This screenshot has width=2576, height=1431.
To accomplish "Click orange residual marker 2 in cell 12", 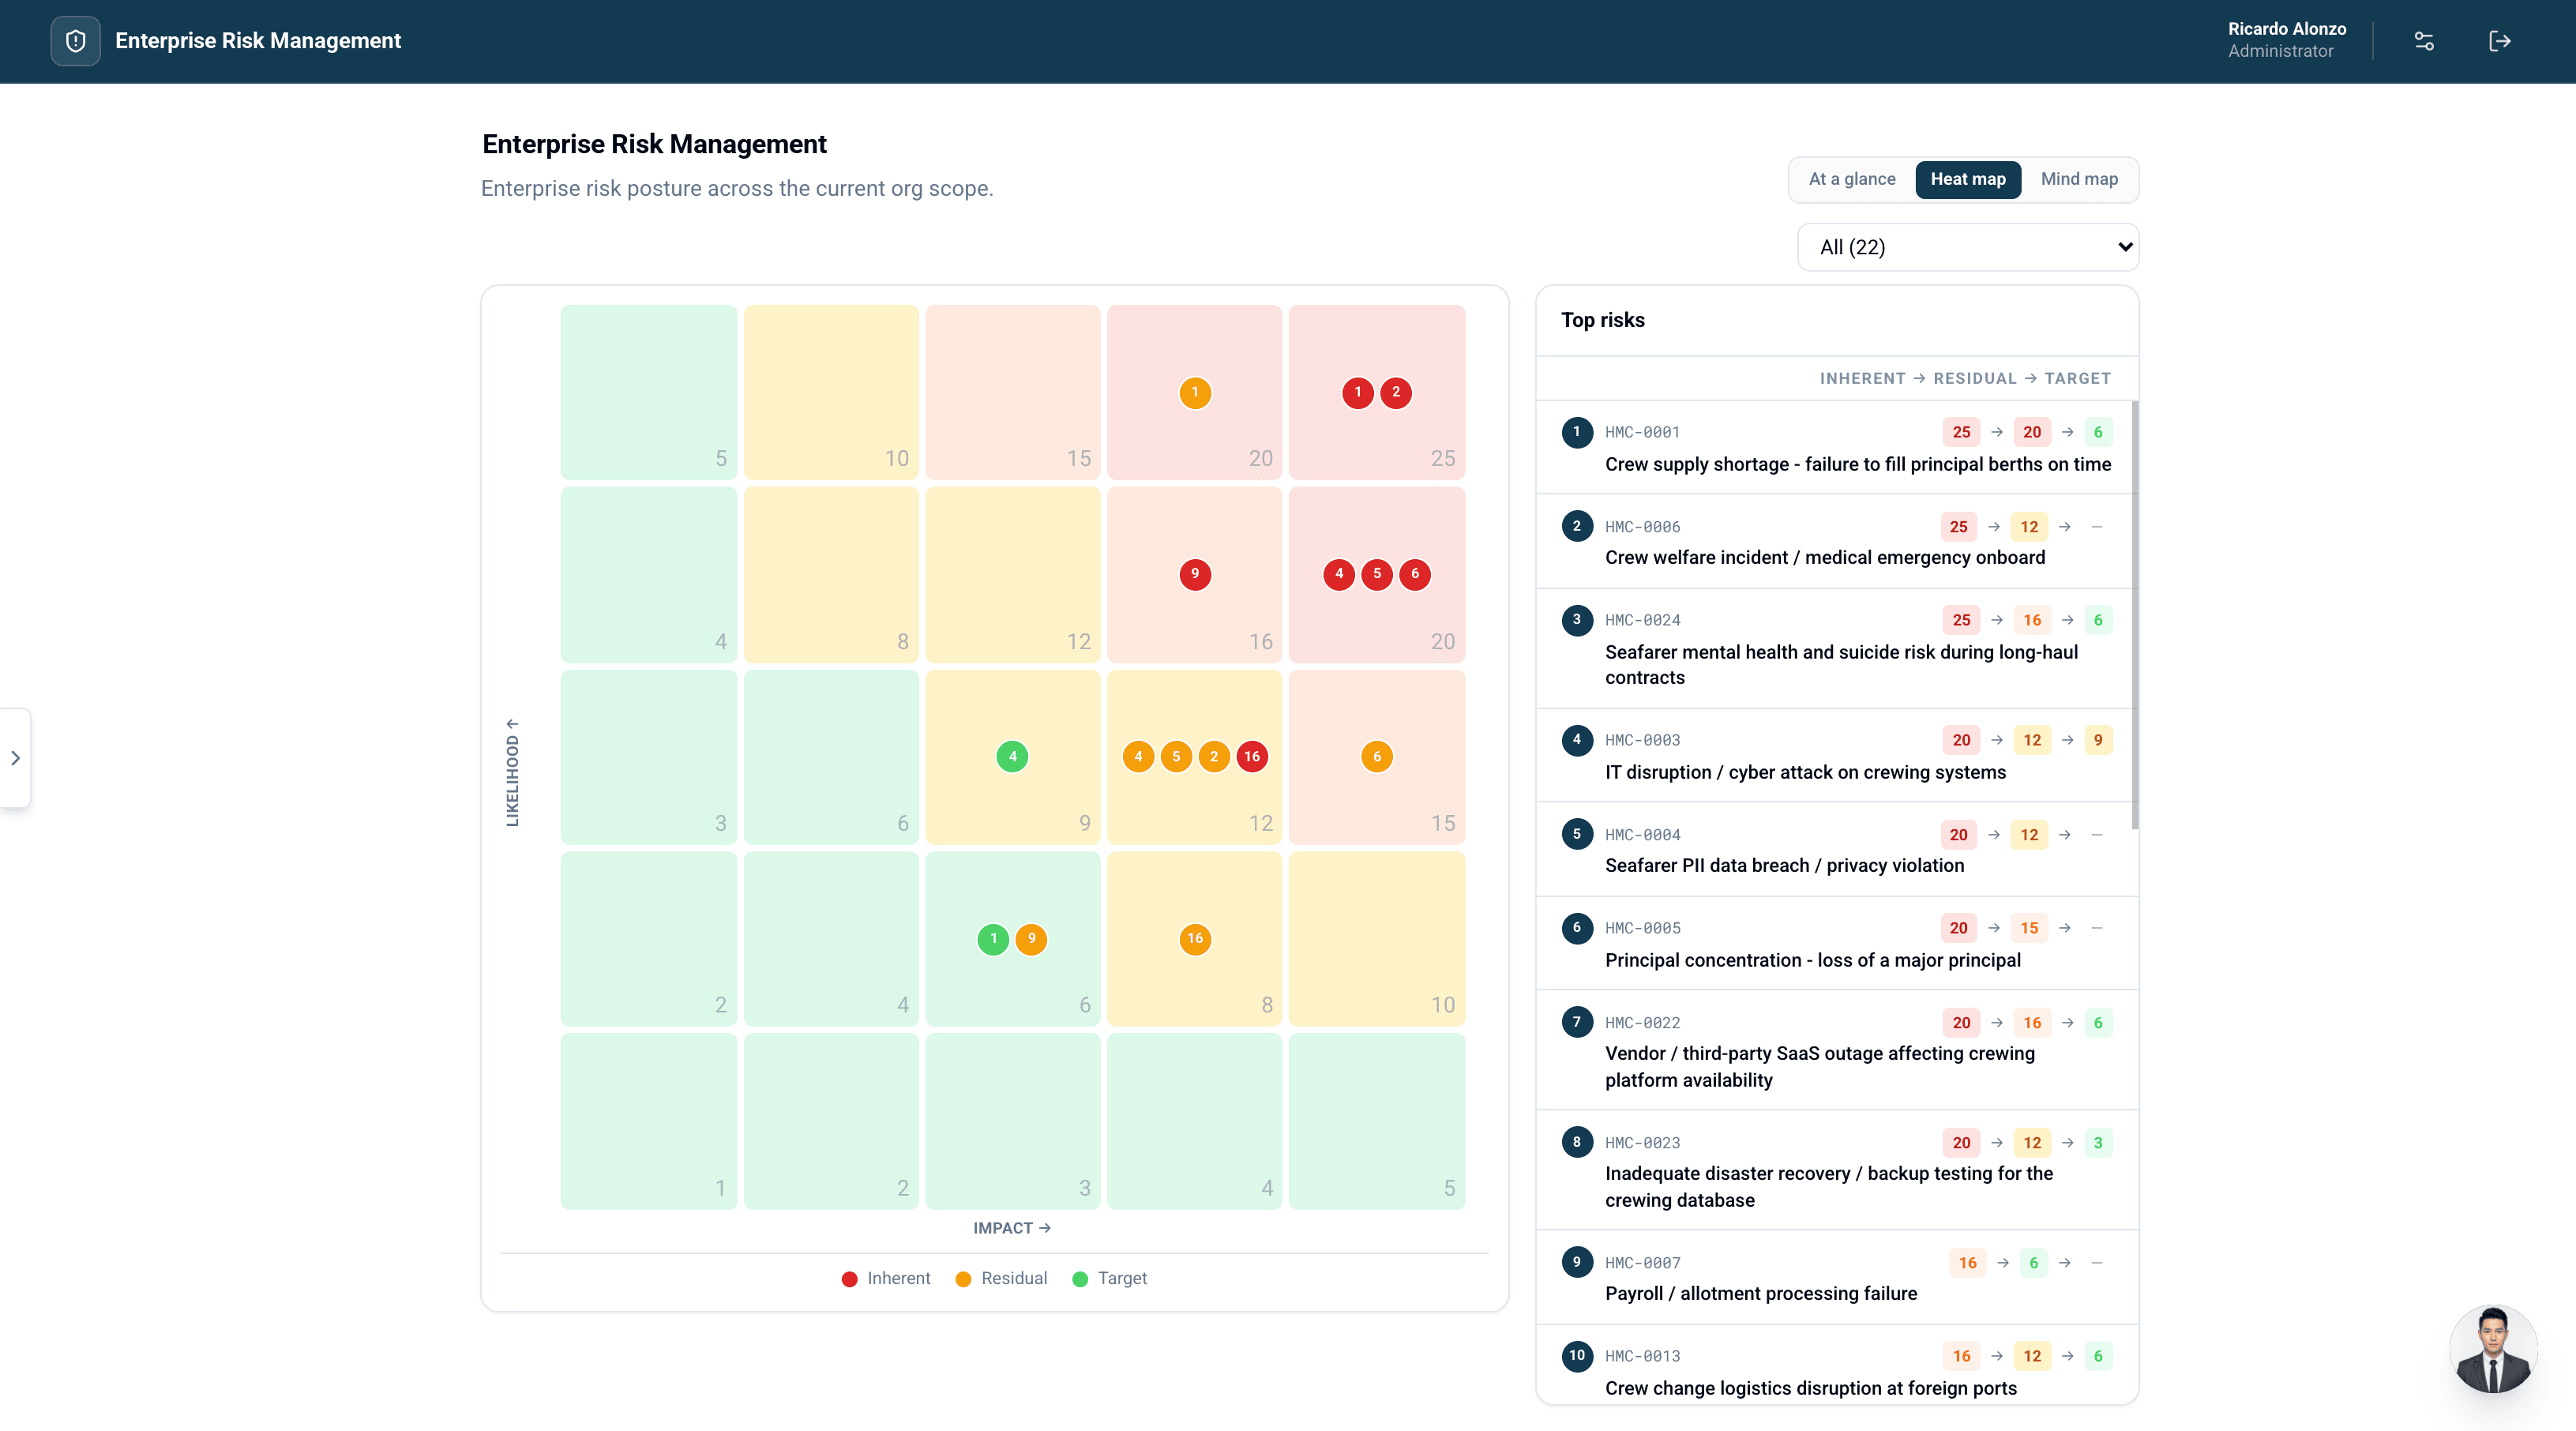I will [1214, 757].
